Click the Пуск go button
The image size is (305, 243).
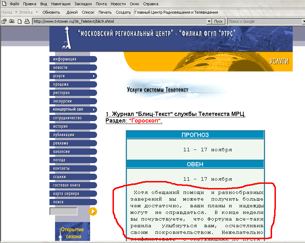coord(218,21)
